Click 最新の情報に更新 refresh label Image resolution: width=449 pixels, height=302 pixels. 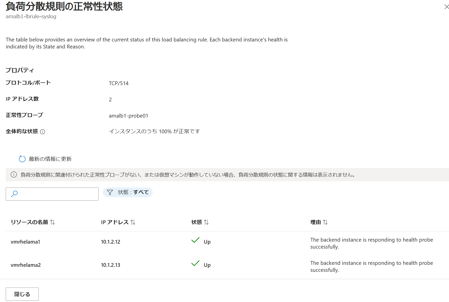(50, 159)
